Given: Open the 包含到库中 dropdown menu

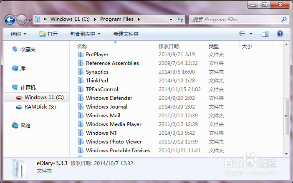Looking at the screenshot, I should click(x=85, y=34).
